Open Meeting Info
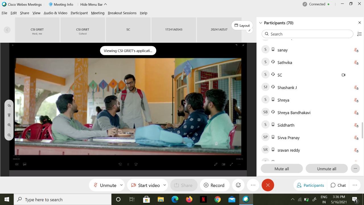364x205 pixels. (61, 4)
